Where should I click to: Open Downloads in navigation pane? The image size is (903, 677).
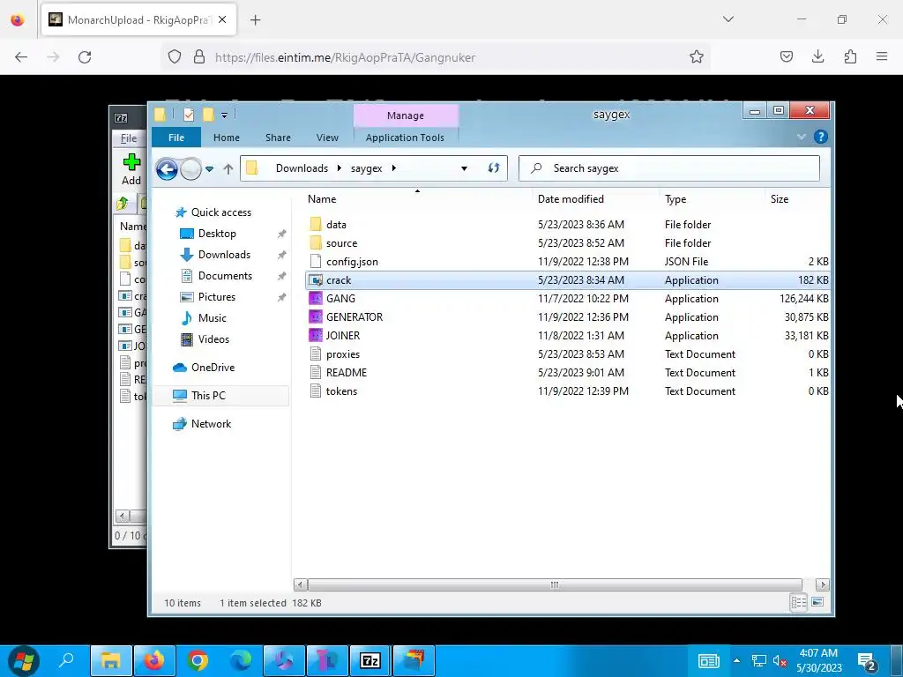click(224, 255)
